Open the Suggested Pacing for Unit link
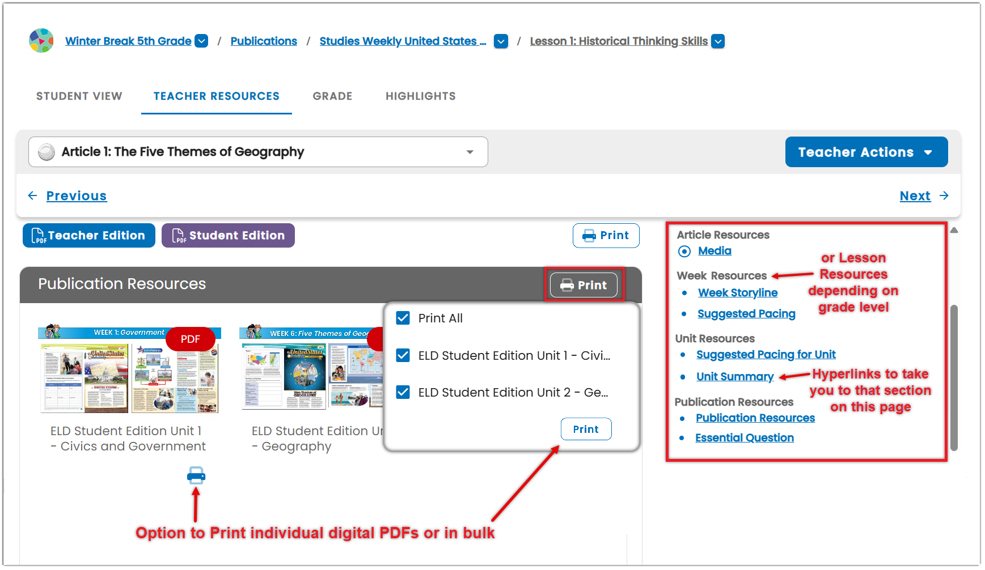Viewport: 985px width, 570px height. [766, 354]
